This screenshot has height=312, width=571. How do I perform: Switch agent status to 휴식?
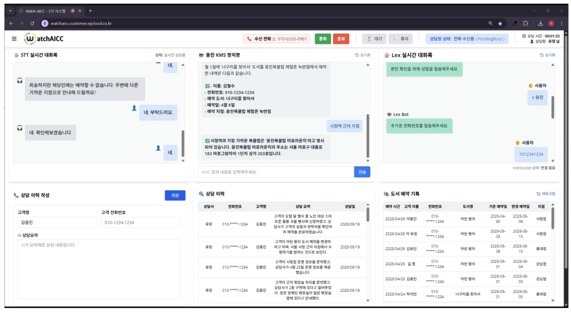tap(400, 39)
